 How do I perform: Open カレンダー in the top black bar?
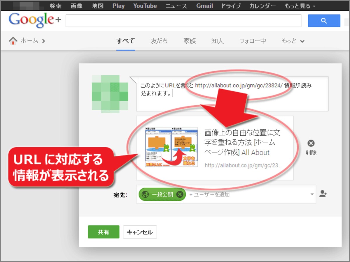[263, 6]
